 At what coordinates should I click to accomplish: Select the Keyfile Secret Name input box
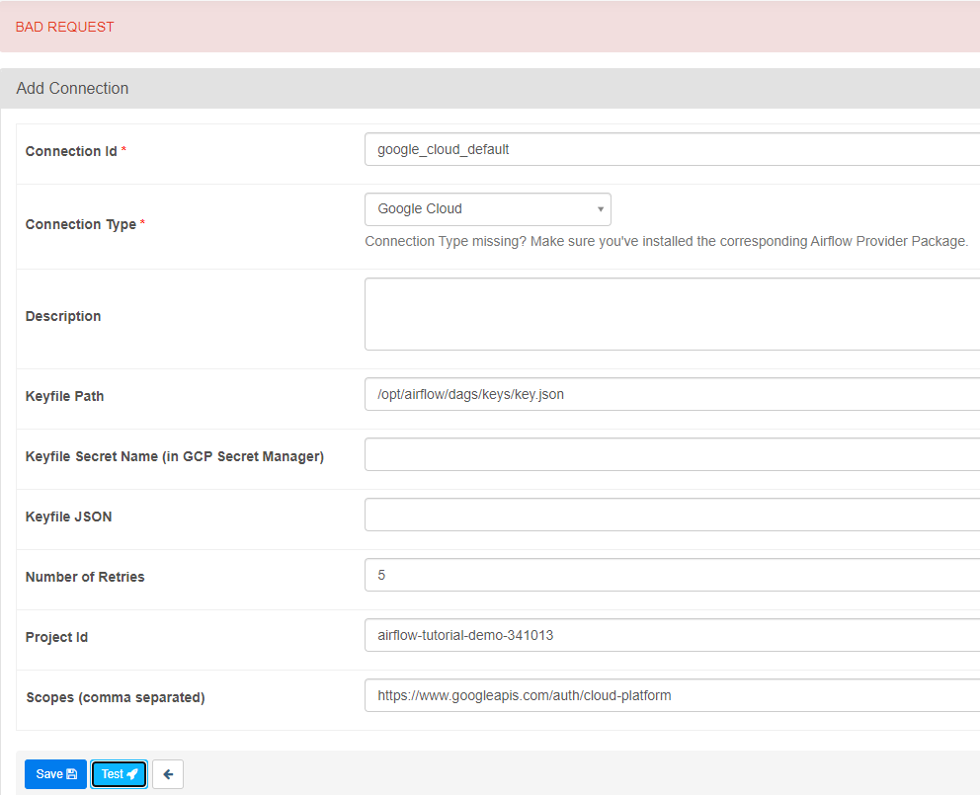(x=672, y=454)
